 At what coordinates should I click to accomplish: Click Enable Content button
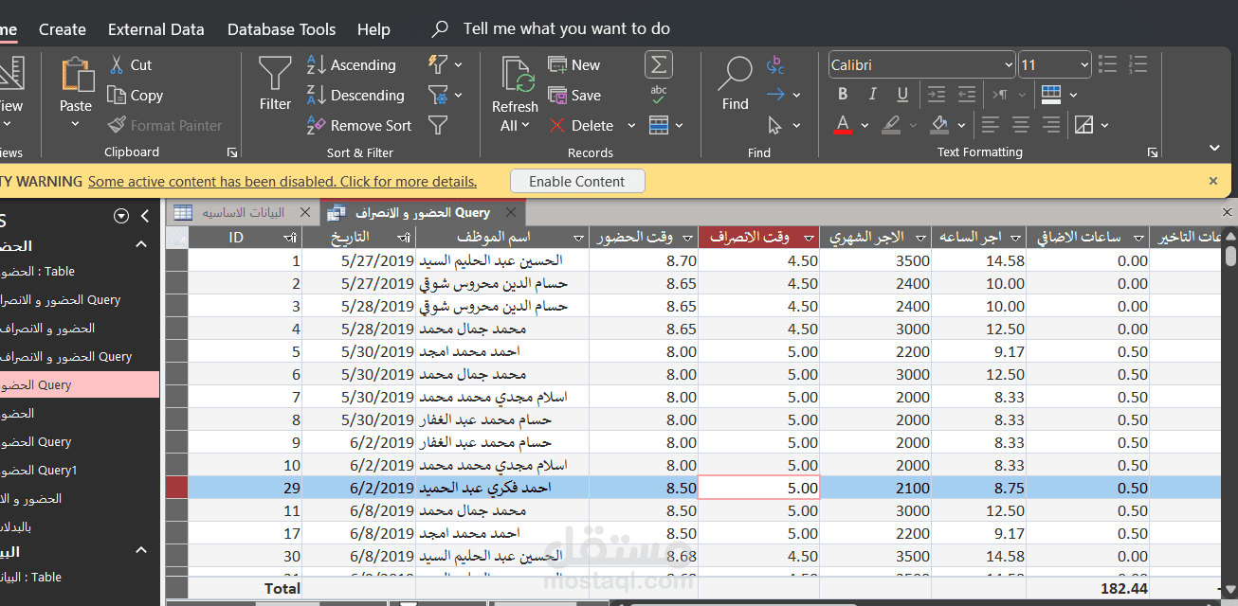click(577, 182)
